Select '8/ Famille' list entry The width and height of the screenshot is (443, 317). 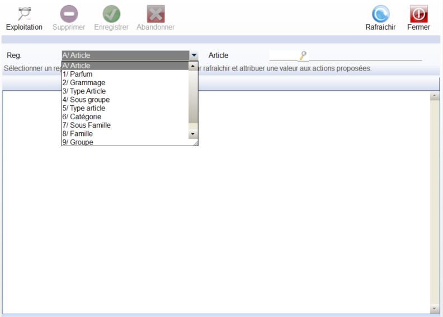pyautogui.click(x=78, y=134)
